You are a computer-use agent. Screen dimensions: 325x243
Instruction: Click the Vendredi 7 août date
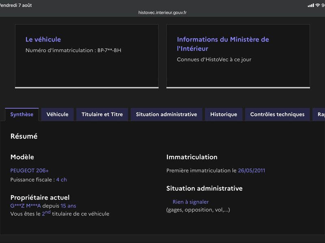pyautogui.click(x=16, y=5)
